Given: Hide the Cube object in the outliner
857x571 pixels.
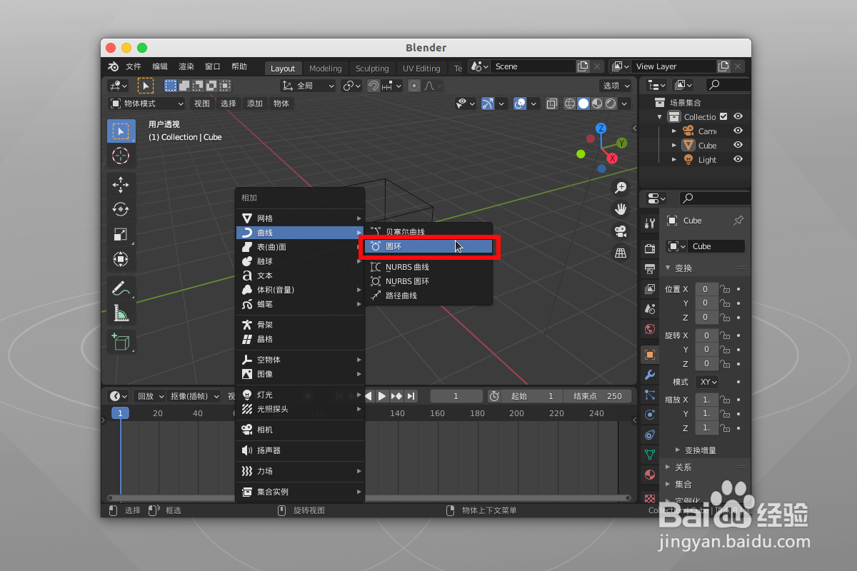Looking at the screenshot, I should tap(738, 145).
